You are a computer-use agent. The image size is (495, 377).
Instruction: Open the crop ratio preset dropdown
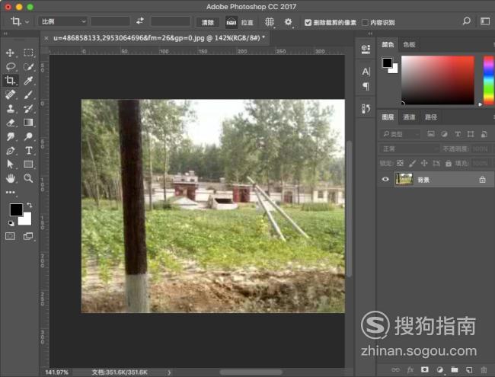pyautogui.click(x=62, y=21)
